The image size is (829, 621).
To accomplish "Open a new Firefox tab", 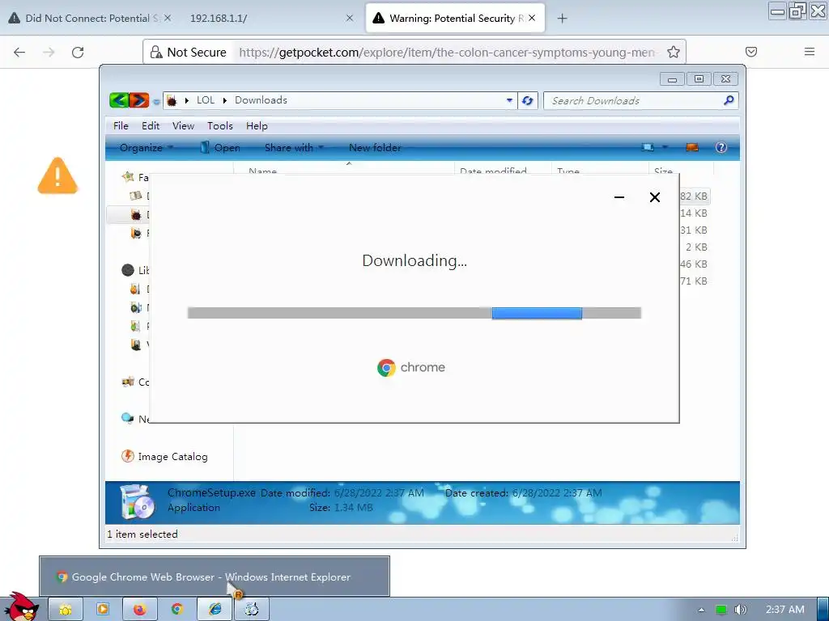I will (562, 19).
